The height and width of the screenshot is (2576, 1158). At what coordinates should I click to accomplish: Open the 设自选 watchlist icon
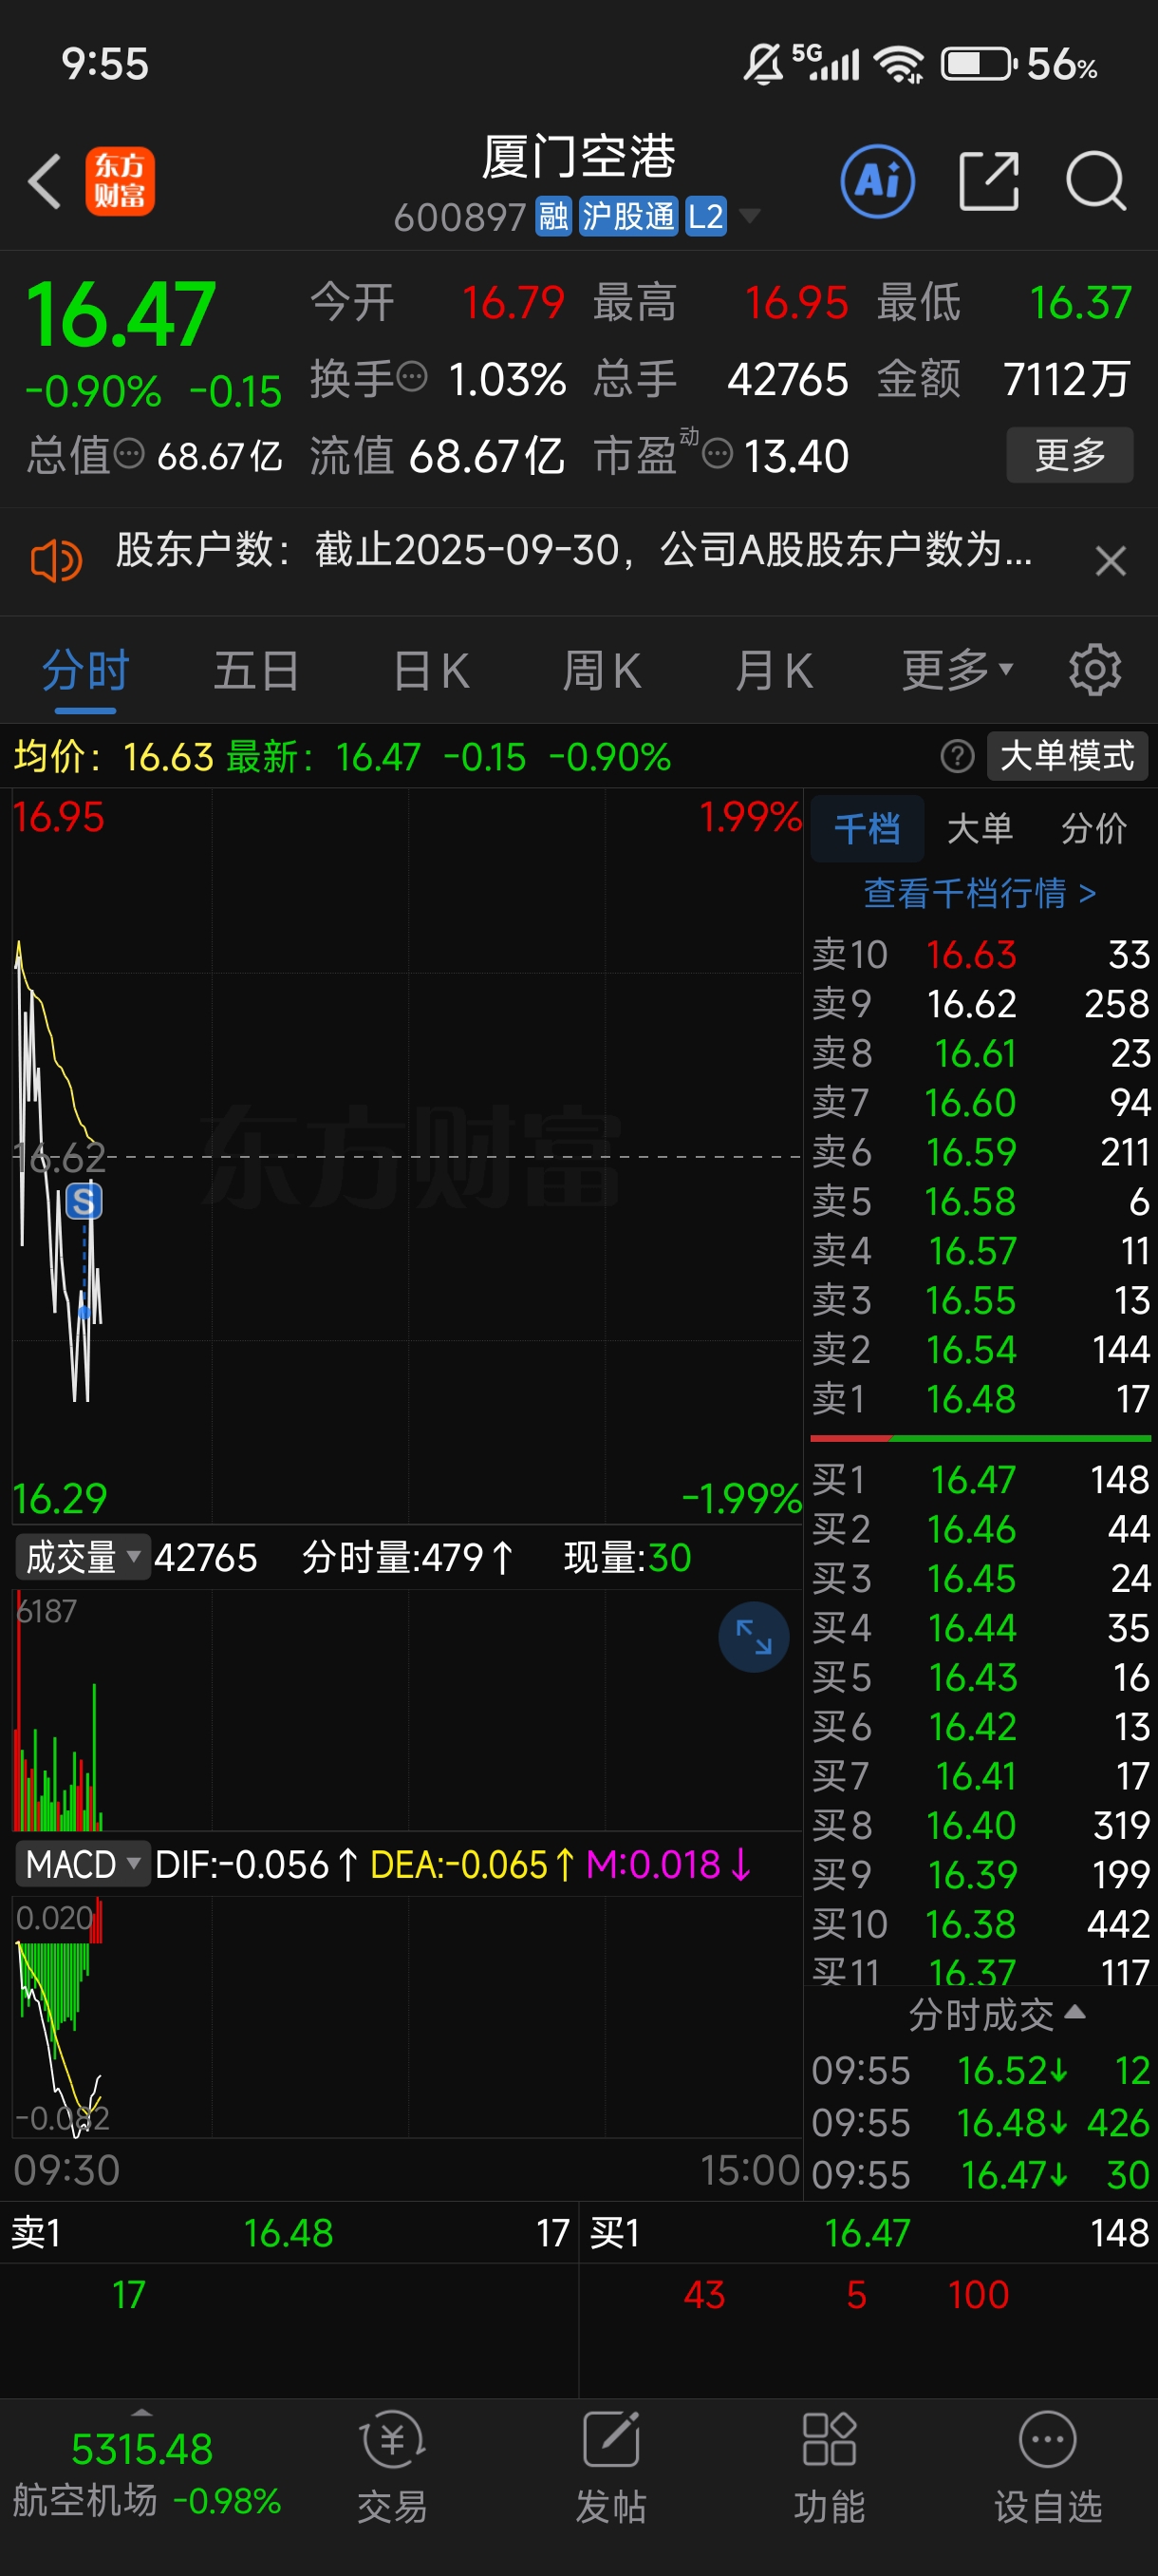click(x=1047, y=2467)
